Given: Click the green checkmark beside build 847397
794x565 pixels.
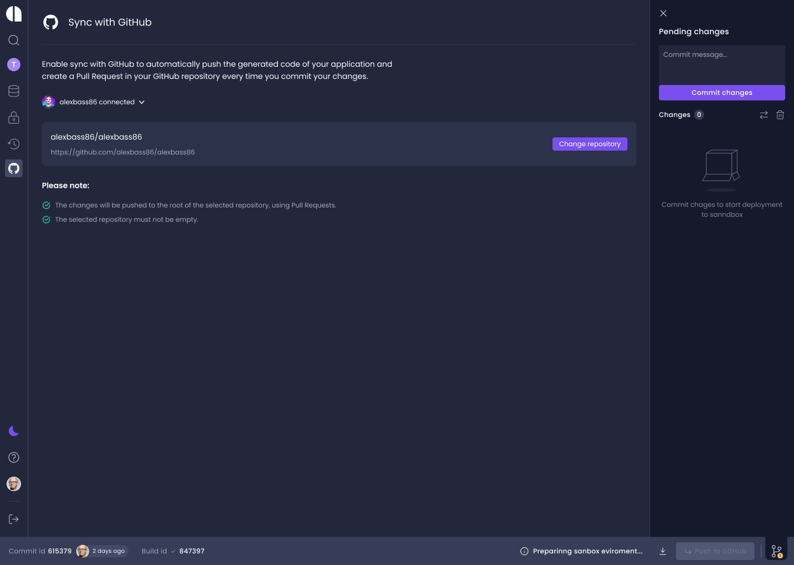Looking at the screenshot, I should [x=173, y=551].
